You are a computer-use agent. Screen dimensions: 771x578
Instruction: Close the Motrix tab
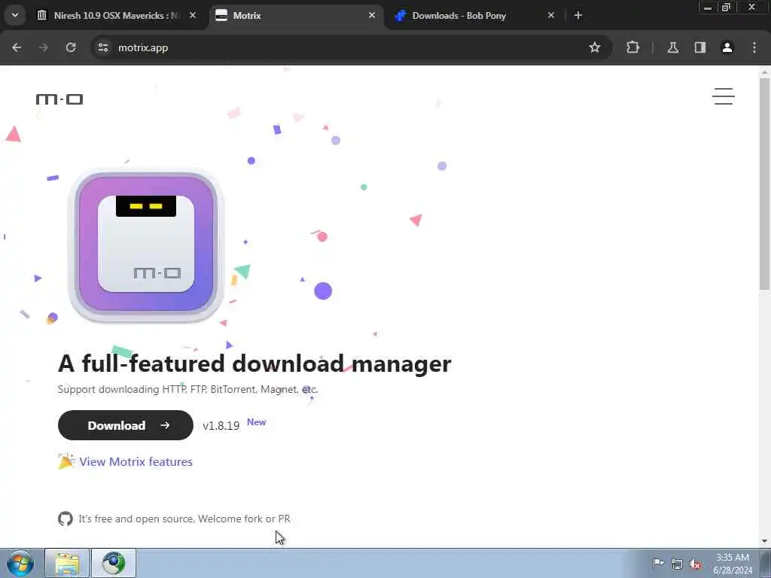click(372, 15)
